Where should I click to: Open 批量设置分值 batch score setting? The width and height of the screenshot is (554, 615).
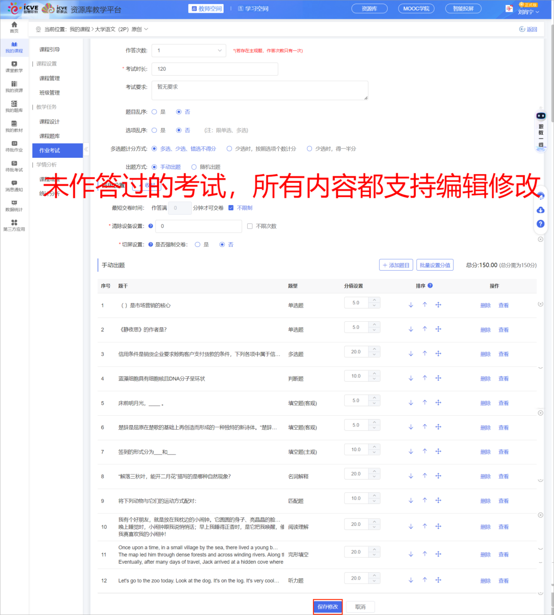(435, 264)
